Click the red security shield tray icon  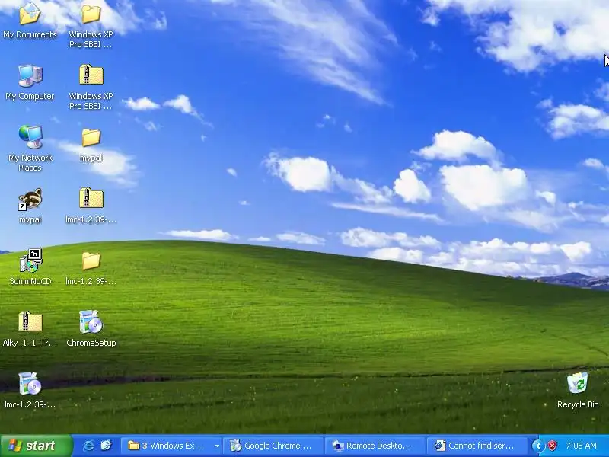coord(552,446)
